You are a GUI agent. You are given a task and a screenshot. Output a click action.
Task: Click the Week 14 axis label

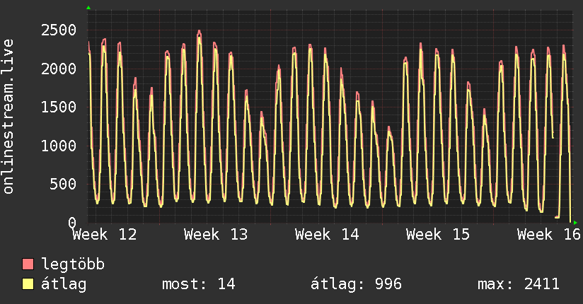[x=327, y=235]
